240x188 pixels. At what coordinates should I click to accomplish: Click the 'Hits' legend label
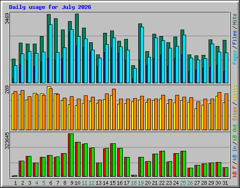[x=235, y=19]
